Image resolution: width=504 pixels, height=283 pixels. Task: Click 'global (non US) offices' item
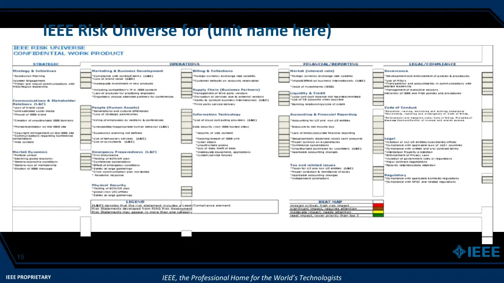pyautogui.click(x=110, y=192)
